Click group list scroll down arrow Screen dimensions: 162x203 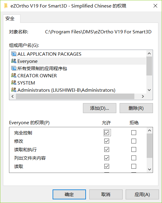coord(149,90)
